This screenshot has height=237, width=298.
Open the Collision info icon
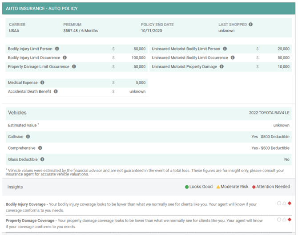click(28, 136)
